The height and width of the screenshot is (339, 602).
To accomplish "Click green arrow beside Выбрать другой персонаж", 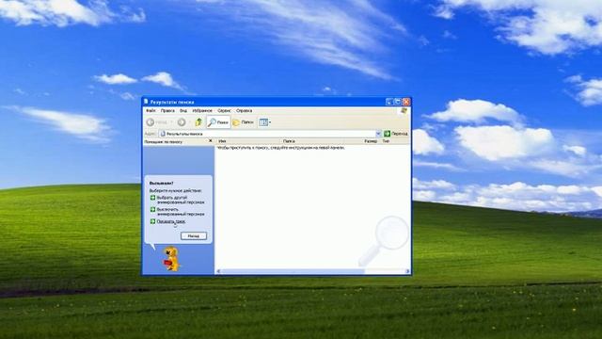I will coord(152,198).
